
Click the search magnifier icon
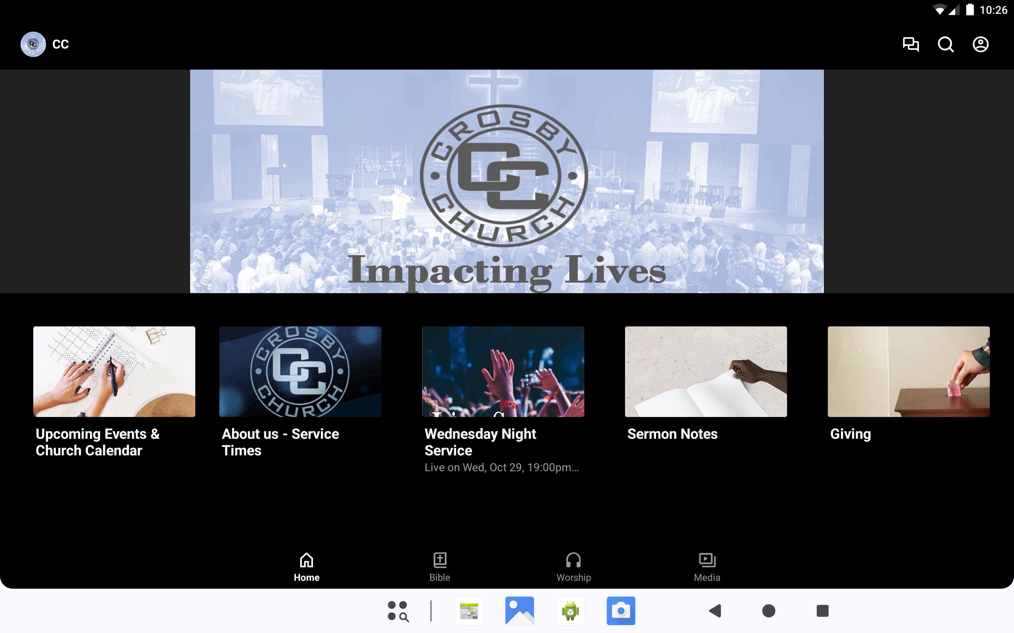(x=945, y=44)
